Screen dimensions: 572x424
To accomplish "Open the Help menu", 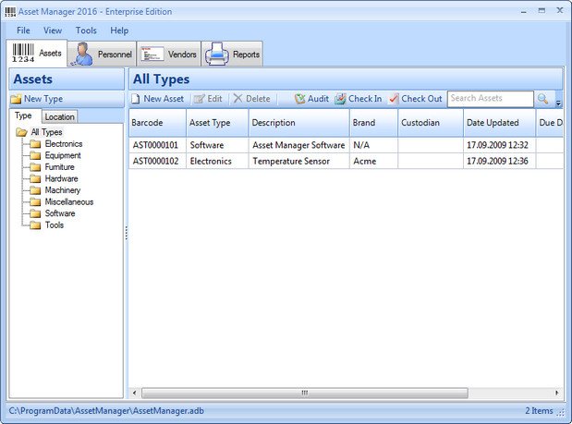I will pyautogui.click(x=119, y=30).
